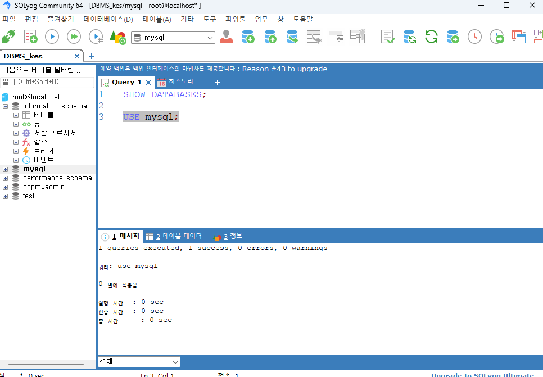Click the new connection plug icon

8,37
